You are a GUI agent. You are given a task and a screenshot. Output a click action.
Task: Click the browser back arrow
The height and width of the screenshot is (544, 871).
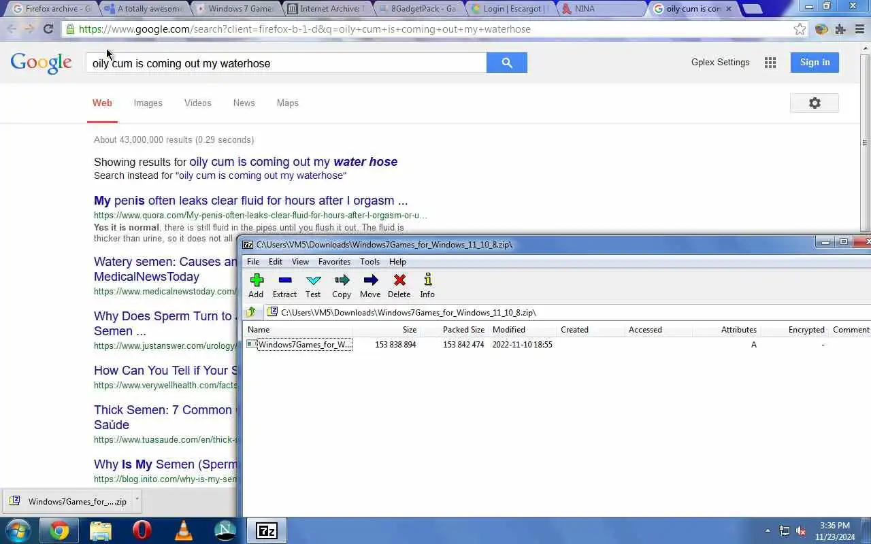point(12,29)
